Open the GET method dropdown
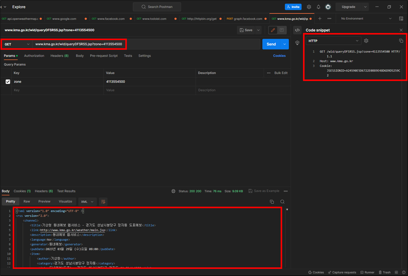Image resolution: width=408 pixels, height=276 pixels. [x=17, y=44]
